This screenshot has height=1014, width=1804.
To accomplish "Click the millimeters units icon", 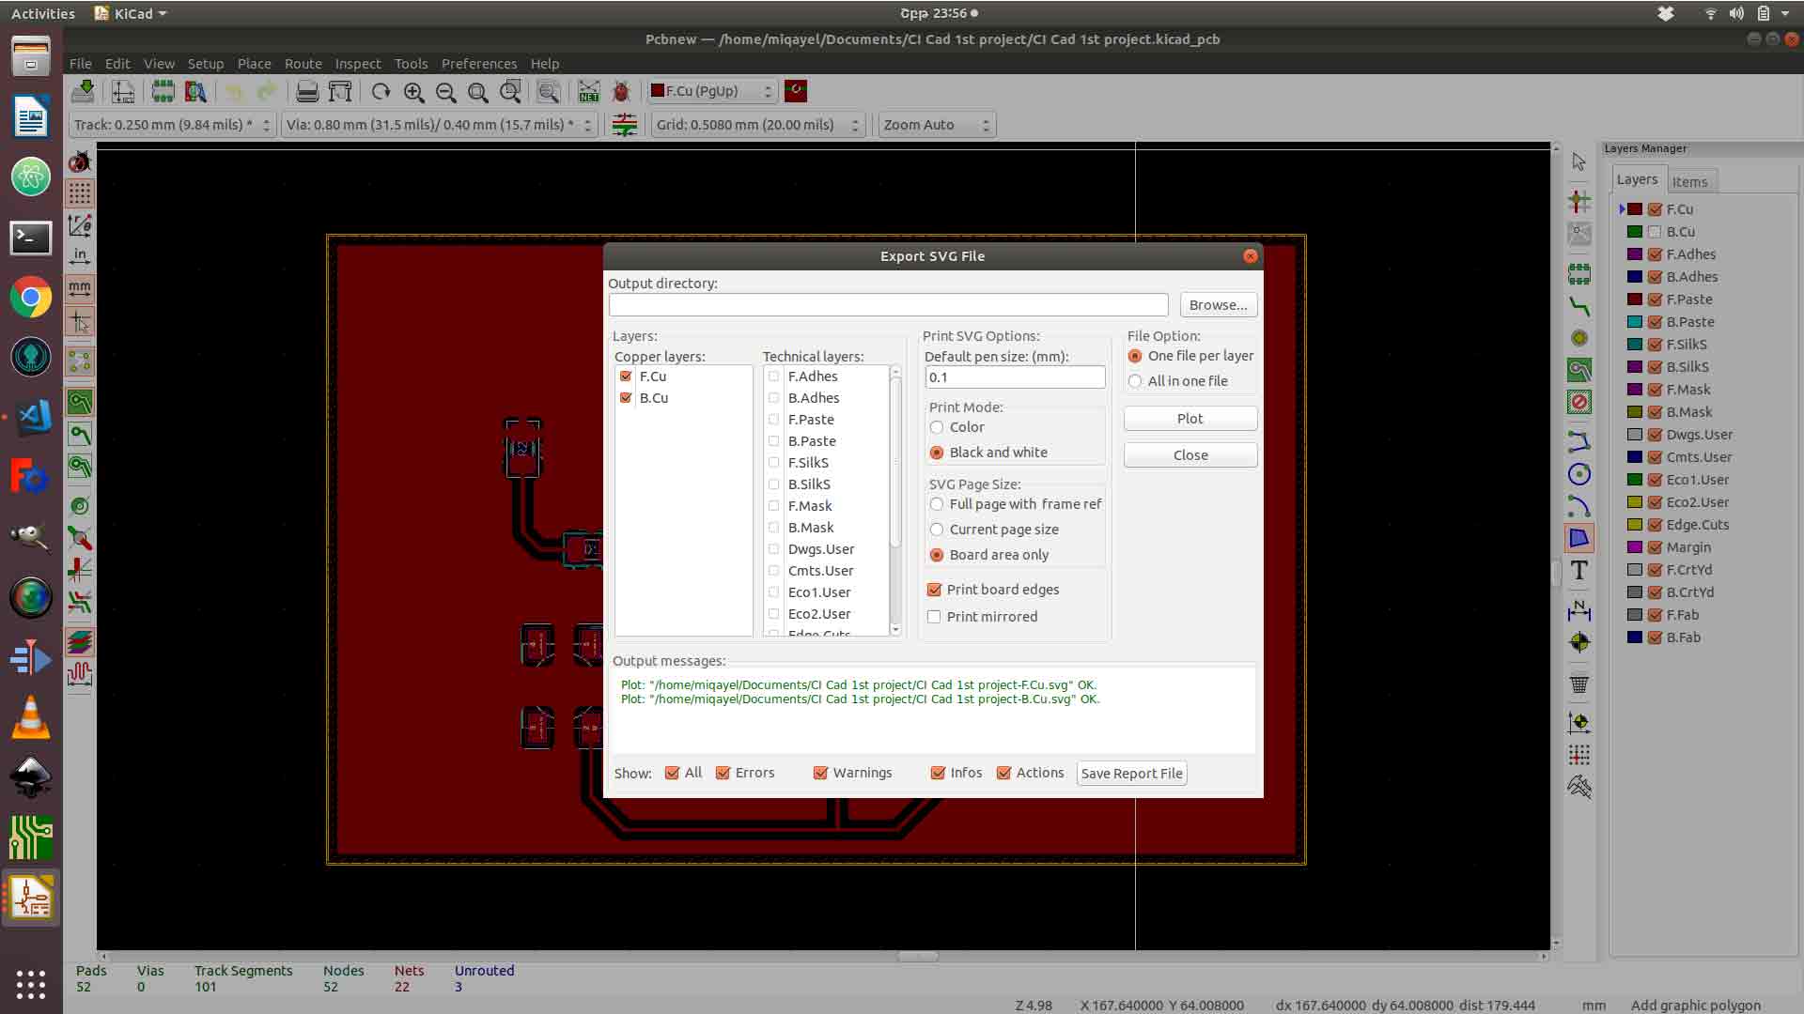I will pyautogui.click(x=80, y=288).
